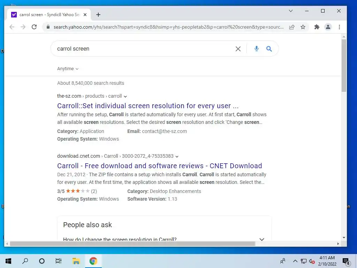Viewport: 357px width, 268px height.
Task: Click the scroll up arrow
Action: tap(344, 37)
